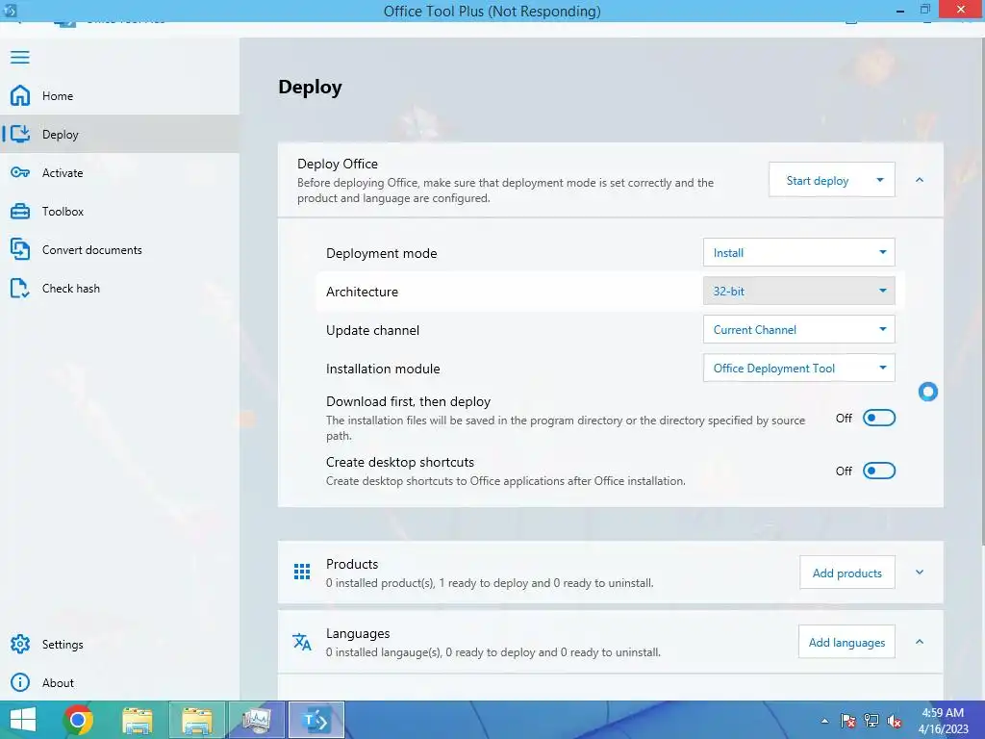Image resolution: width=985 pixels, height=739 pixels.
Task: Open the Windows Start button
Action: point(23,720)
